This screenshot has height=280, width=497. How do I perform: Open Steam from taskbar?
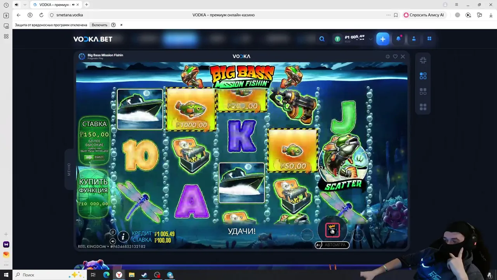[144, 275]
